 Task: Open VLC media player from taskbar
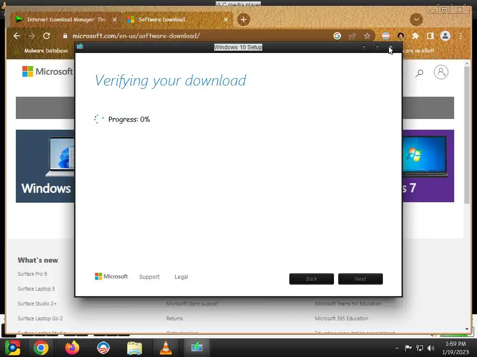pyautogui.click(x=165, y=348)
